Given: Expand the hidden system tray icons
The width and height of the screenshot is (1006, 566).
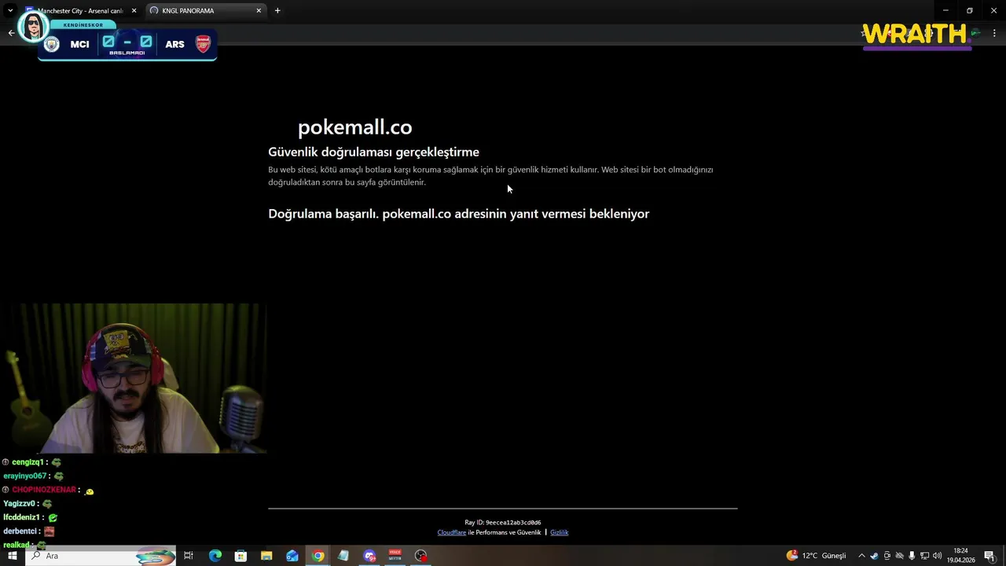Looking at the screenshot, I should pyautogui.click(x=861, y=556).
